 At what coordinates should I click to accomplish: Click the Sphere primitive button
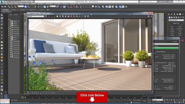pyautogui.click(x=172, y=29)
